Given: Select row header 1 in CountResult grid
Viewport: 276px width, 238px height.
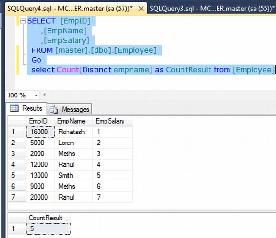Looking at the screenshot, I should [x=17, y=228].
